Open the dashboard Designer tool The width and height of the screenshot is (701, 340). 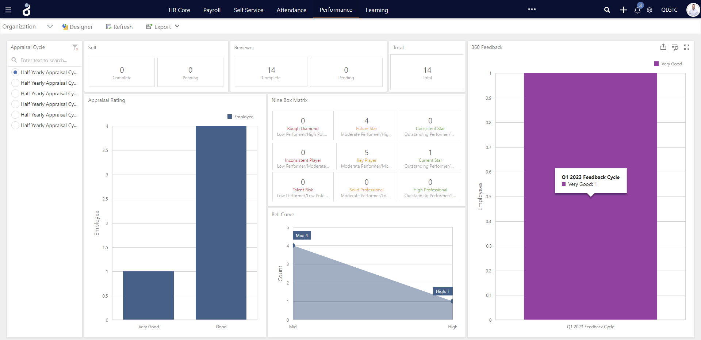pyautogui.click(x=77, y=27)
